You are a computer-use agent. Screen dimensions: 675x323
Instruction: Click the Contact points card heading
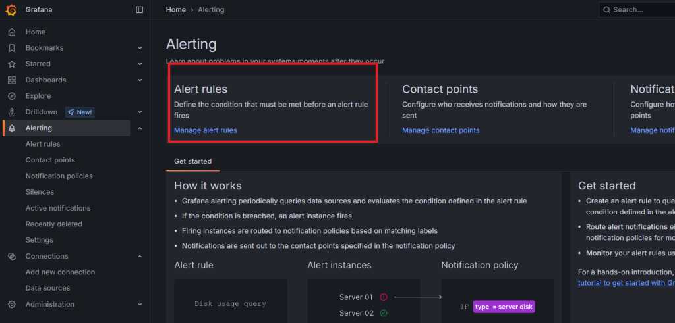coord(440,89)
